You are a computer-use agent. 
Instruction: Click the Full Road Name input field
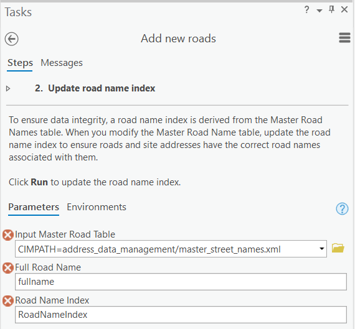181,282
